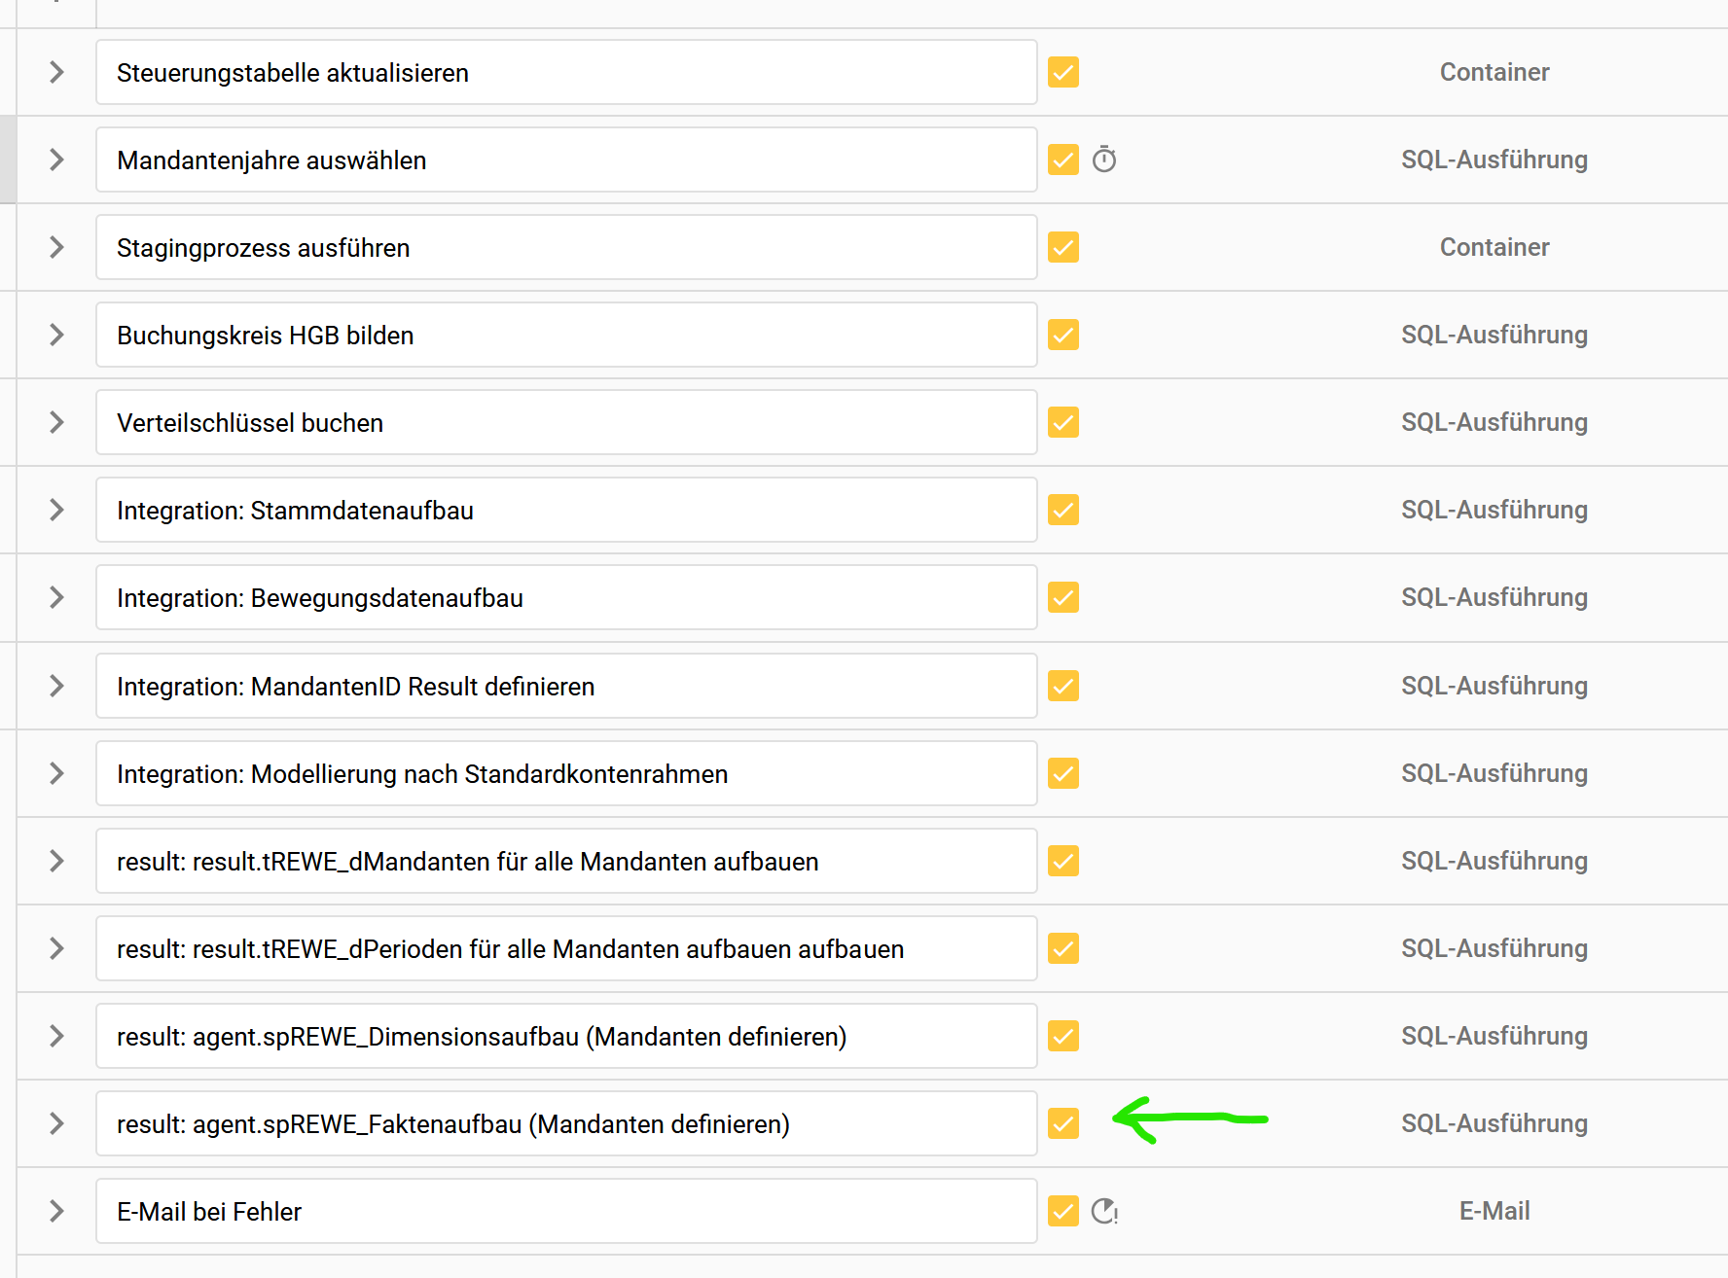Expand the Integration: Stammdatenaufbau row
This screenshot has height=1278, width=1728.
click(x=56, y=510)
